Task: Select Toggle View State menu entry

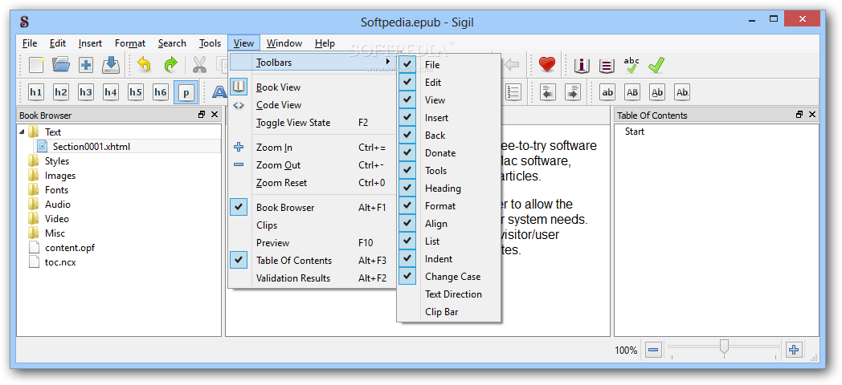Action: click(312, 123)
